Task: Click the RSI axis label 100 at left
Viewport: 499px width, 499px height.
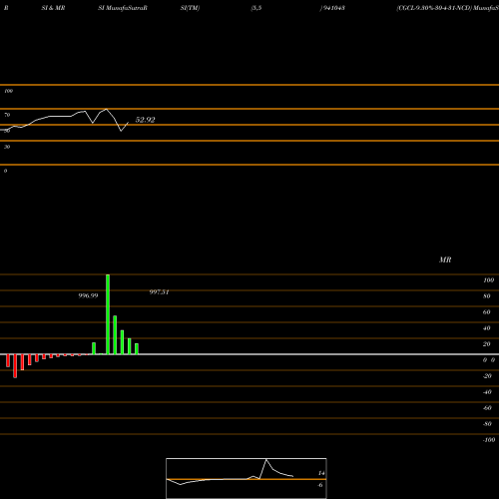Action: pyautogui.click(x=8, y=91)
